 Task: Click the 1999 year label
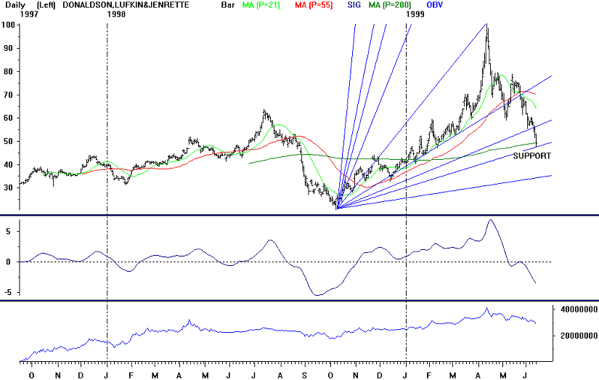point(415,14)
